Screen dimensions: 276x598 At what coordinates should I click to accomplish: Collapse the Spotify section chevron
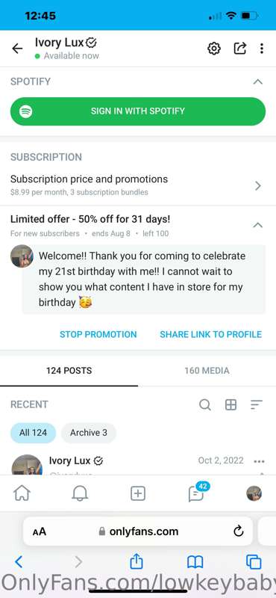coord(258,81)
